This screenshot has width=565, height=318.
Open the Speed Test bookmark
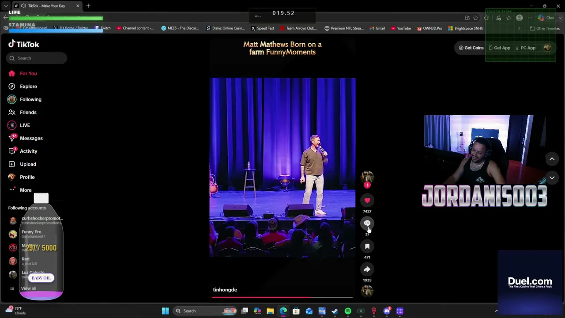[263, 28]
